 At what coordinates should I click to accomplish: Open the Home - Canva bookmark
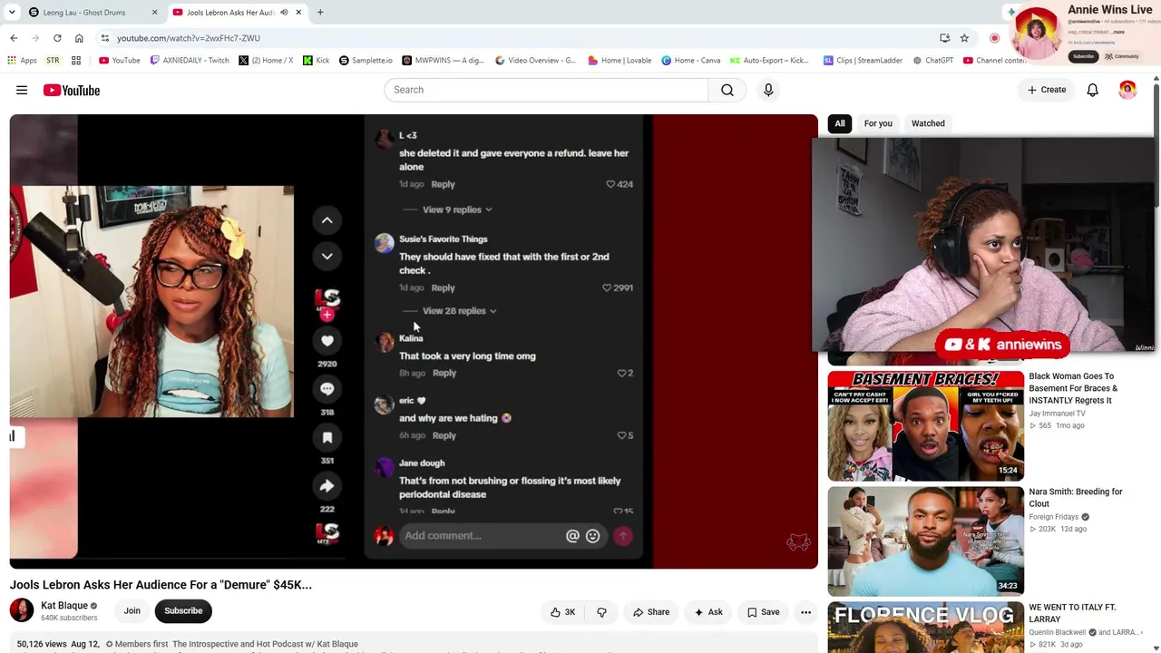[x=691, y=61]
